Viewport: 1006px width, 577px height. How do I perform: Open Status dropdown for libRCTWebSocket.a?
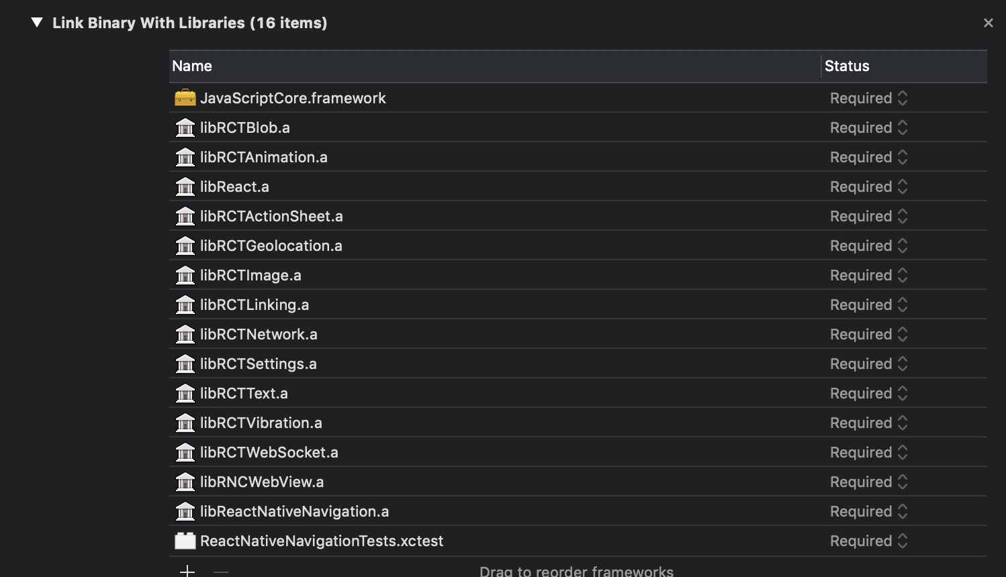click(x=868, y=452)
